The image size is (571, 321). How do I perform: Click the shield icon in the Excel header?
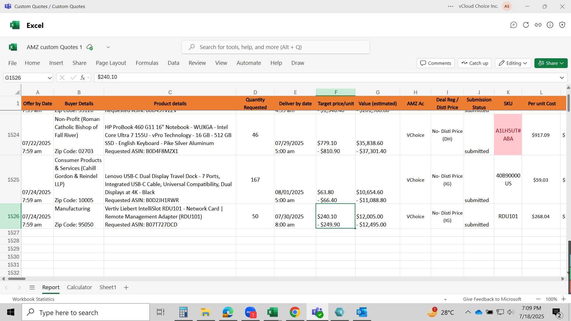point(562,25)
